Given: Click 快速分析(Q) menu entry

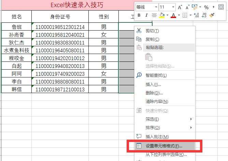Looking at the screenshot, I should [x=165, y=111].
